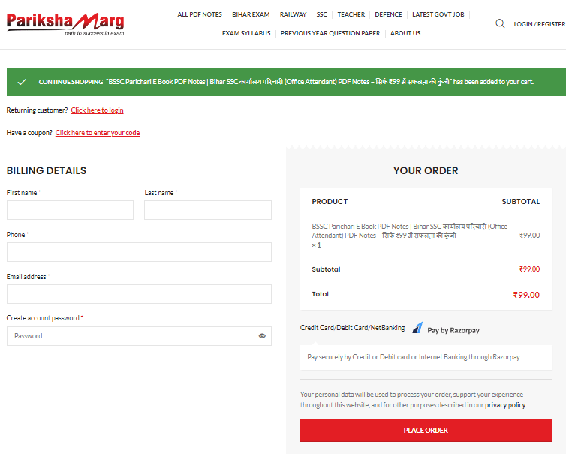Viewport: 566px width, 454px height.
Task: Go to the Teacher menu
Action: tap(351, 14)
